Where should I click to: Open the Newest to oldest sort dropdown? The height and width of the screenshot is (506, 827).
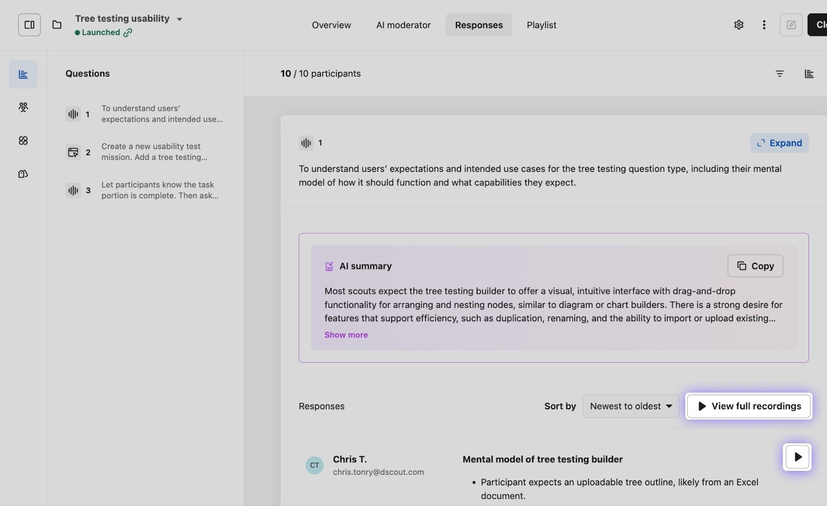631,406
